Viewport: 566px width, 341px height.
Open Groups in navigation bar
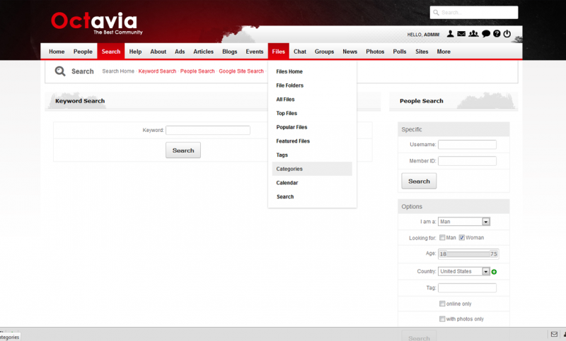pyautogui.click(x=324, y=52)
